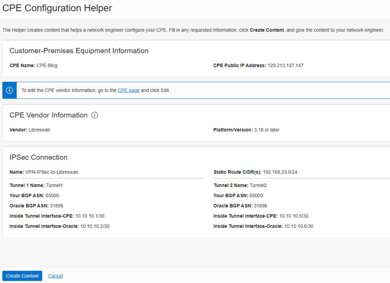Click the static route CIDR 192.168.23.0/24
The height and width of the screenshot is (283, 390).
click(280, 172)
